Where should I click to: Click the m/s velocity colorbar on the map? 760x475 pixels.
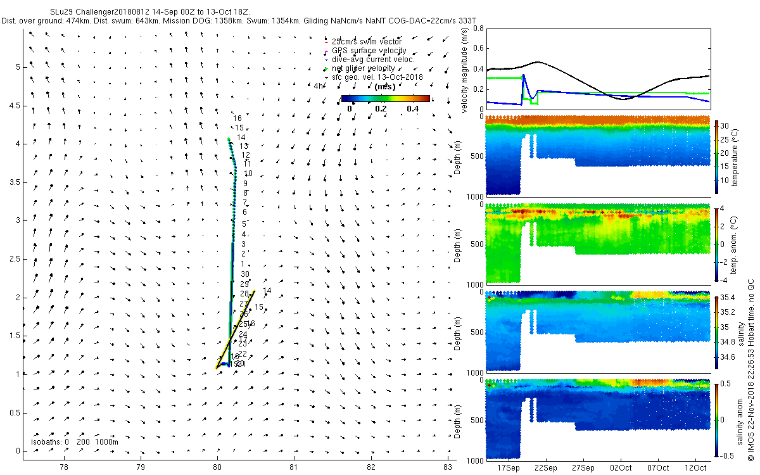[385, 98]
